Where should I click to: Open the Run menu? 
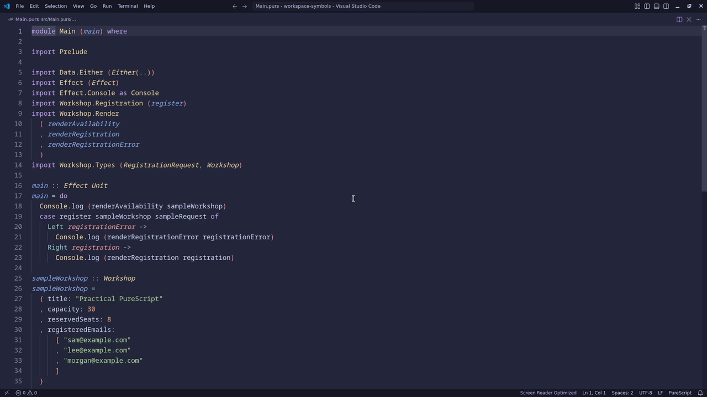click(x=107, y=6)
